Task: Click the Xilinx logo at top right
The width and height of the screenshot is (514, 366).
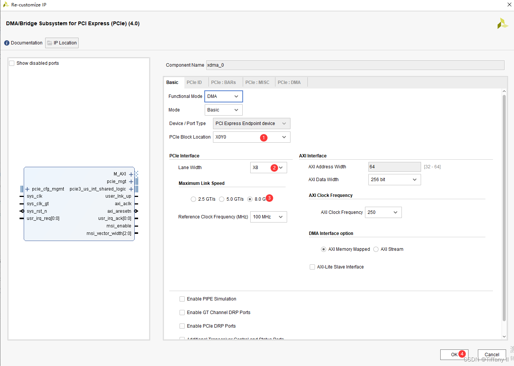Action: coord(503,24)
